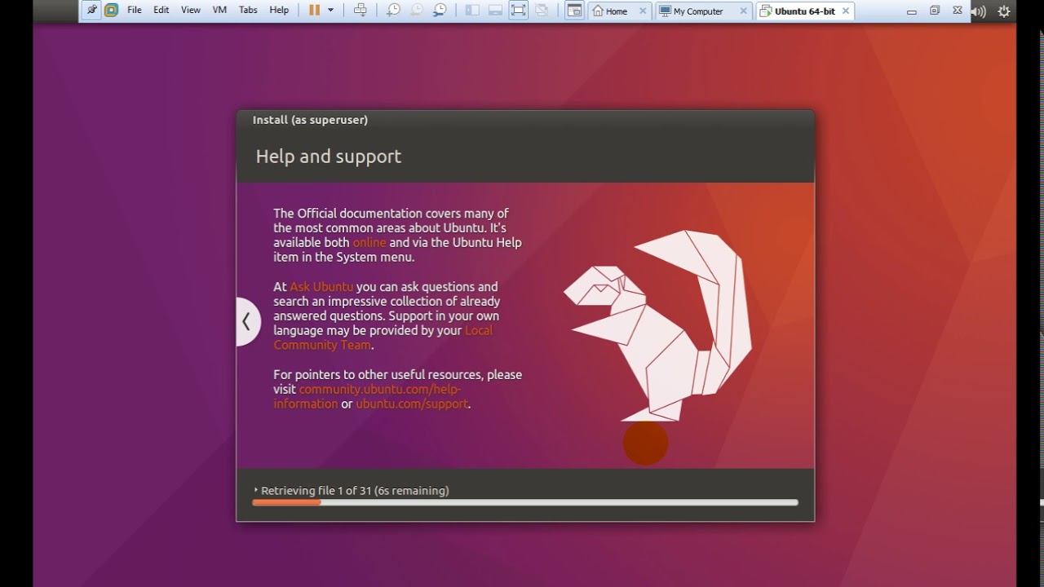Expand the power options dropdown arrow
The height and width of the screenshot is (587, 1044).
point(330,11)
